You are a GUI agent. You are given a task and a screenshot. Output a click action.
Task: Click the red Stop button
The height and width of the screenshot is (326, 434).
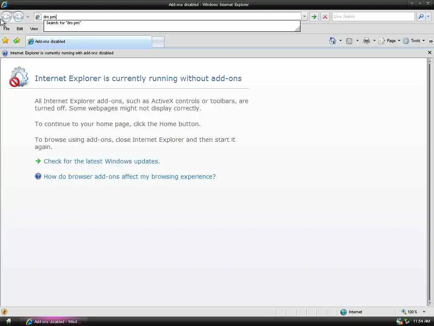coord(325,17)
